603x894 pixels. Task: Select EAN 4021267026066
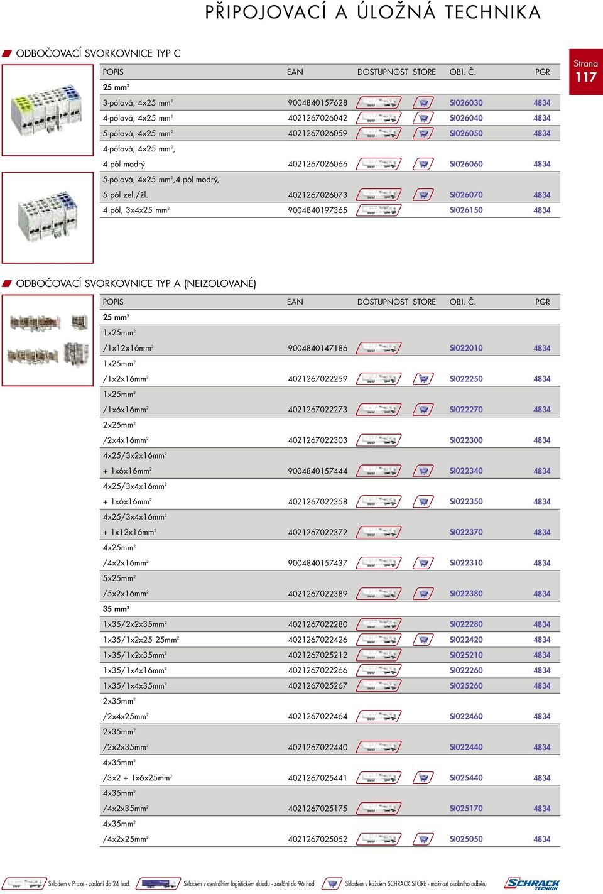click(x=317, y=164)
